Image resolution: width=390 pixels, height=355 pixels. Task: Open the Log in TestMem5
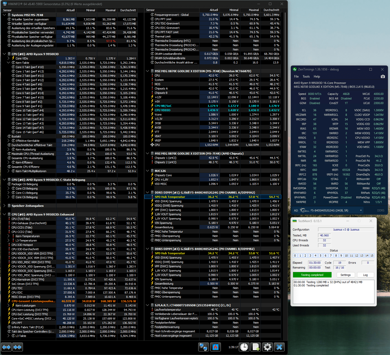point(365,275)
